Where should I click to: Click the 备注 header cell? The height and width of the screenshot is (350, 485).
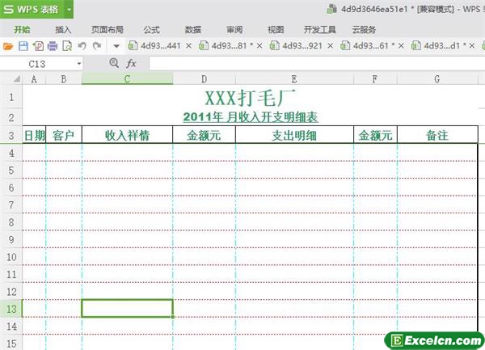[x=437, y=135]
